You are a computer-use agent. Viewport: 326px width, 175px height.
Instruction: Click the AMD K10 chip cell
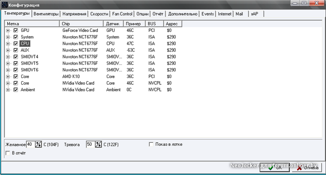[71, 77]
